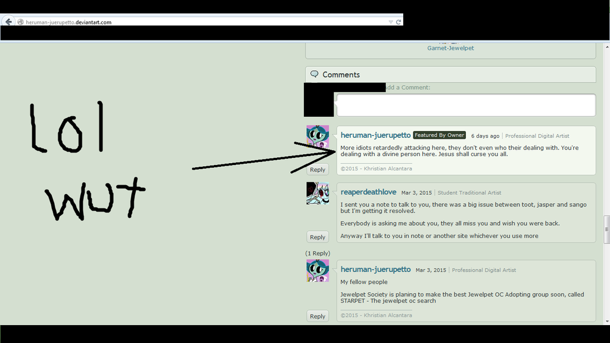Click heruman-juerupetto avatar on bottom comment
The width and height of the screenshot is (610, 343).
(x=318, y=270)
